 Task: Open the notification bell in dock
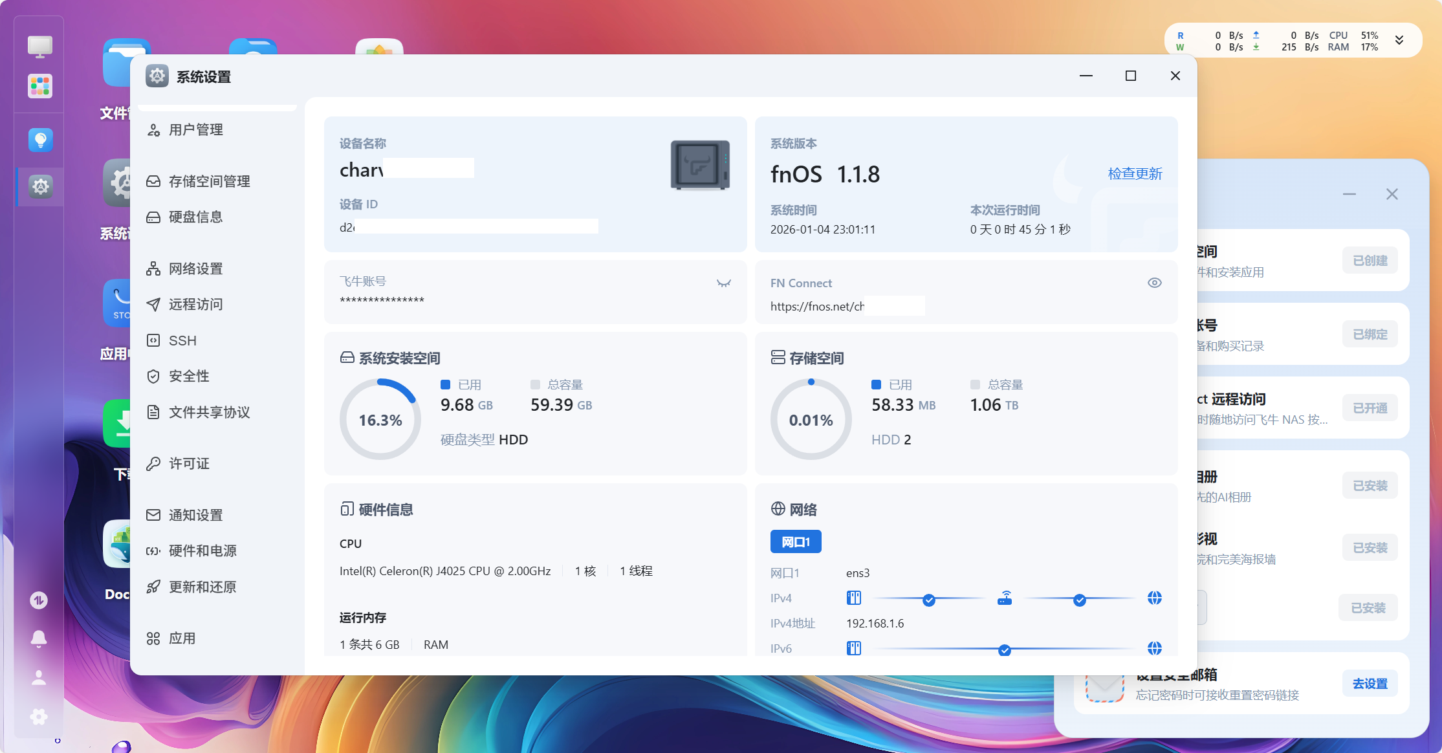click(x=39, y=638)
